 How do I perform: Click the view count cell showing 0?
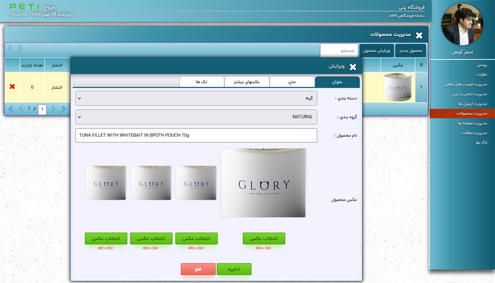[32, 87]
